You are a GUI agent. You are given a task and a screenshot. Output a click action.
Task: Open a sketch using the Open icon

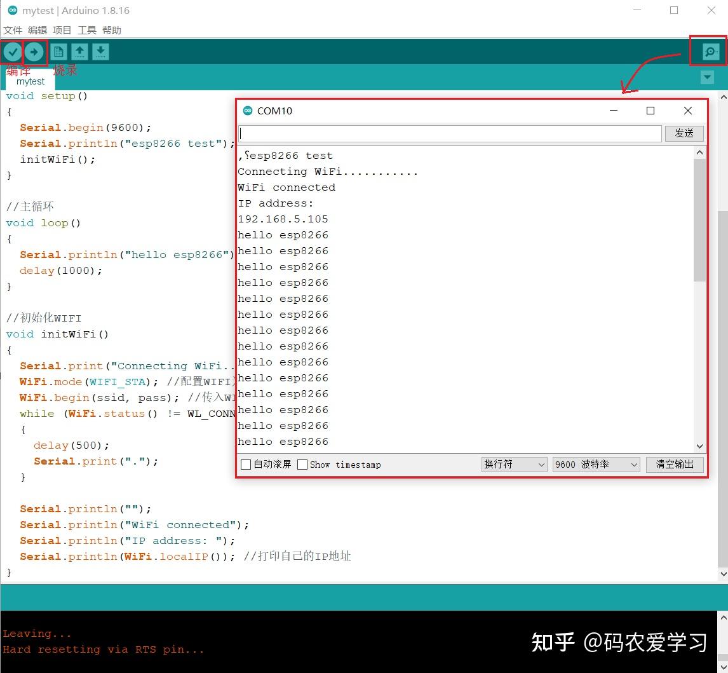point(79,51)
